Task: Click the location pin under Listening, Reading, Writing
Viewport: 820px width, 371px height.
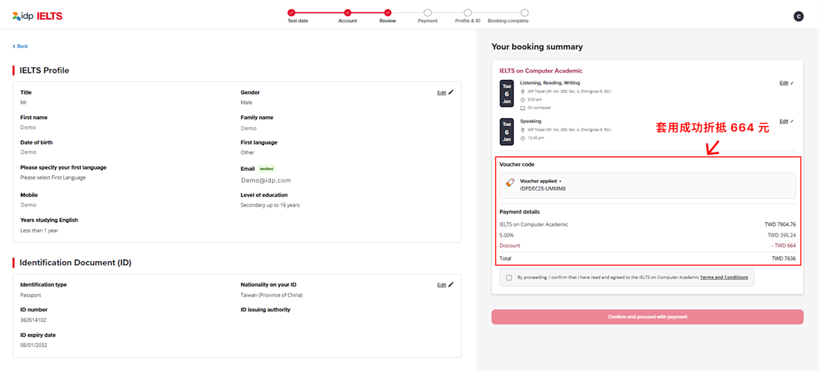Action: coord(522,91)
